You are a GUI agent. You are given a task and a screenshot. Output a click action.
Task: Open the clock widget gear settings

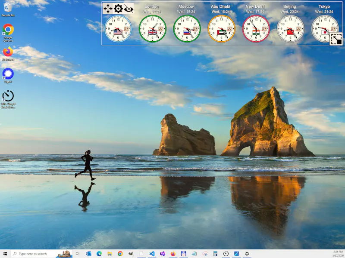pos(118,9)
